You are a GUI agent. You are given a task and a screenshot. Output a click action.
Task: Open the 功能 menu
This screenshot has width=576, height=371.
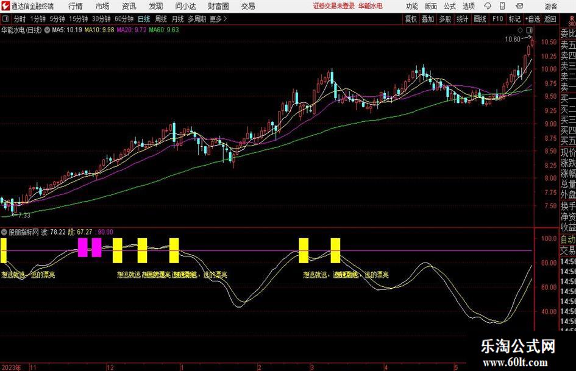[x=412, y=6]
